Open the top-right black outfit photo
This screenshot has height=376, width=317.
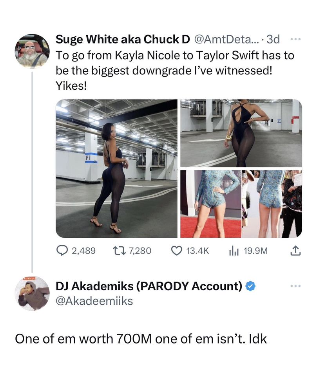pos(241,133)
